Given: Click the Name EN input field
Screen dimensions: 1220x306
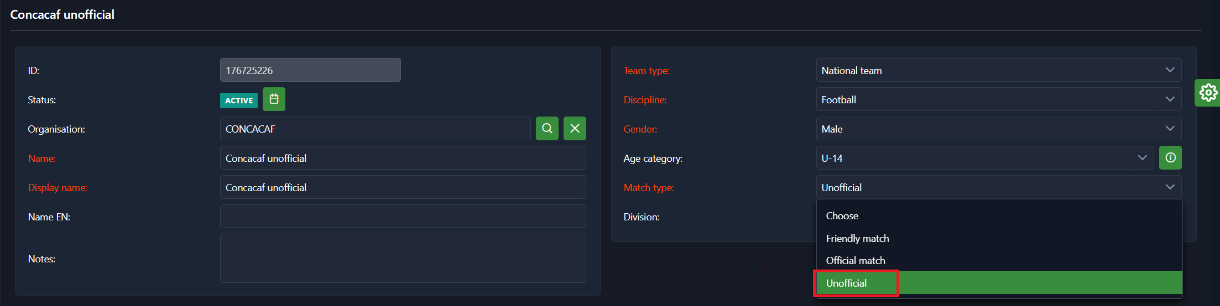Looking at the screenshot, I should point(403,217).
